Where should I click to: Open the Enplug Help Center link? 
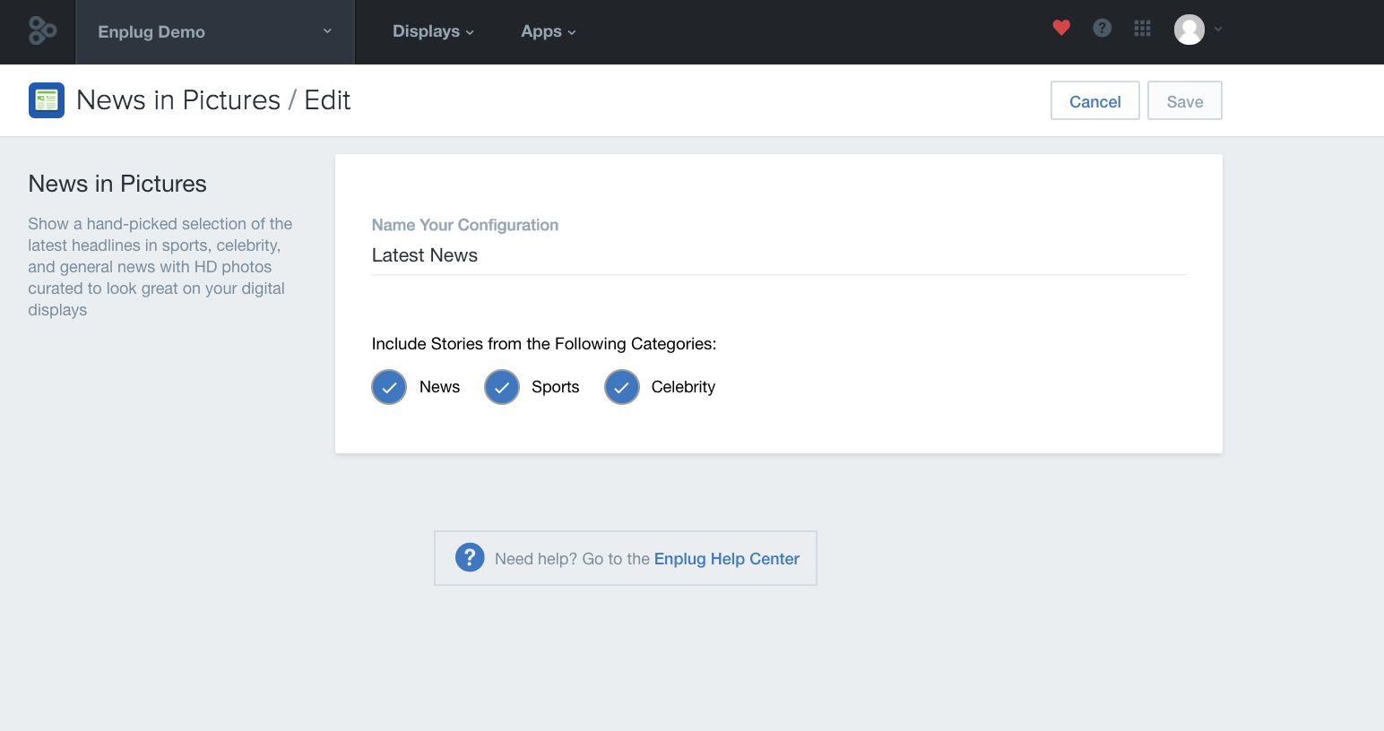coord(726,559)
